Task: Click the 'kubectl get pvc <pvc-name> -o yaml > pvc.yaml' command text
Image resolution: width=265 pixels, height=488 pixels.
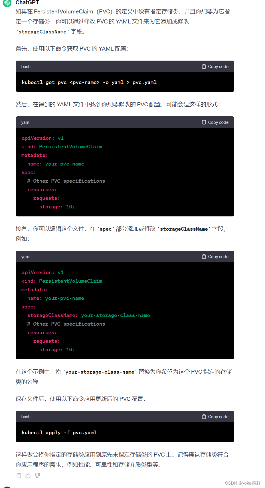Action: point(89,82)
